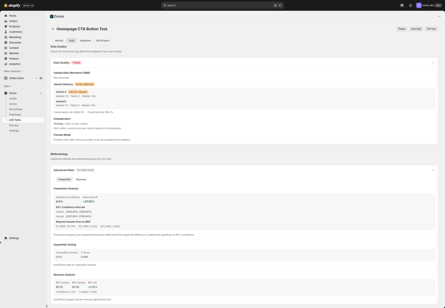Switch to the Segments tab
Viewport: 445px width, 308px height.
pyautogui.click(x=85, y=40)
